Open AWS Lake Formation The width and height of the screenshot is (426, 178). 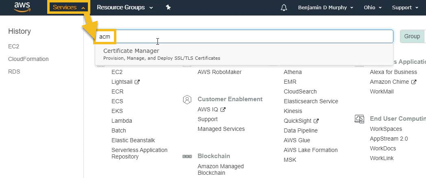[x=310, y=150]
